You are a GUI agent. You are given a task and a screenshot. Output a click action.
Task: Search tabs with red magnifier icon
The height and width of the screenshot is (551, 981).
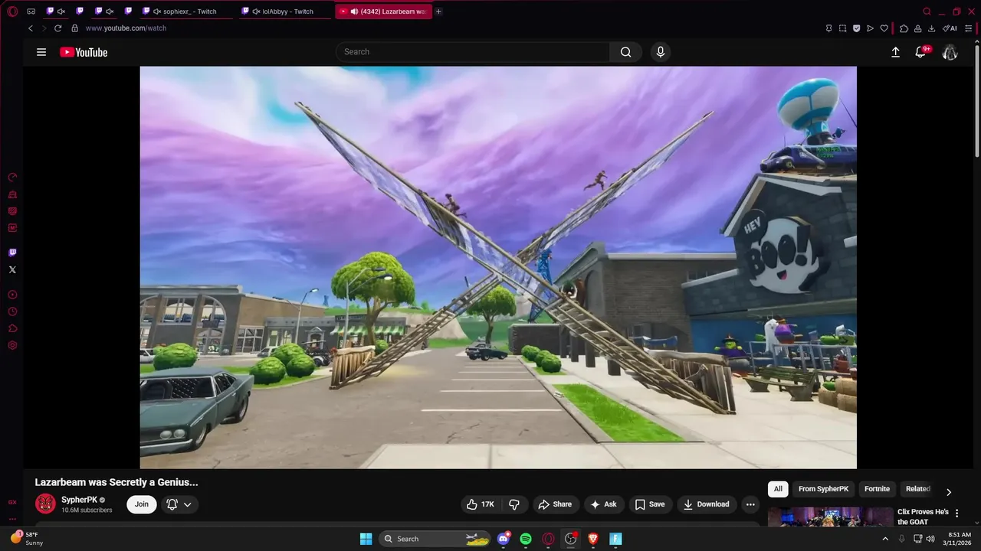click(x=927, y=11)
